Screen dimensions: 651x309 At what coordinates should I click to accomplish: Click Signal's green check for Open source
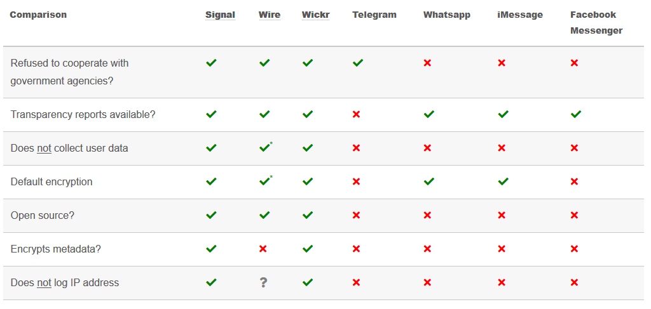click(x=211, y=215)
